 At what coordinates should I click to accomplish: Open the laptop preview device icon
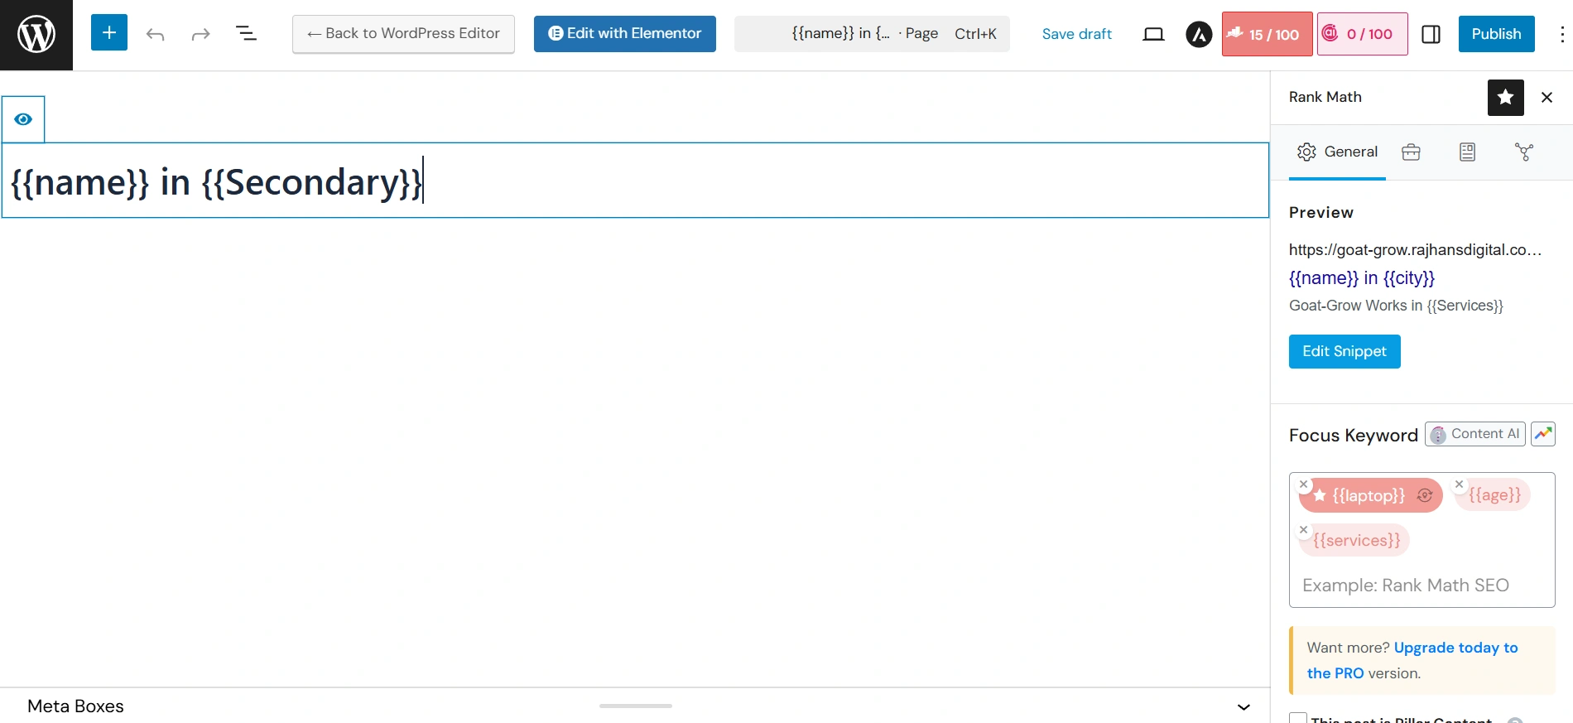coord(1153,34)
